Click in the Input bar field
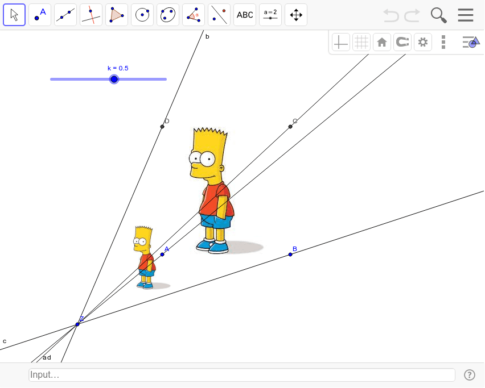The height and width of the screenshot is (388, 485). pyautogui.click(x=242, y=375)
